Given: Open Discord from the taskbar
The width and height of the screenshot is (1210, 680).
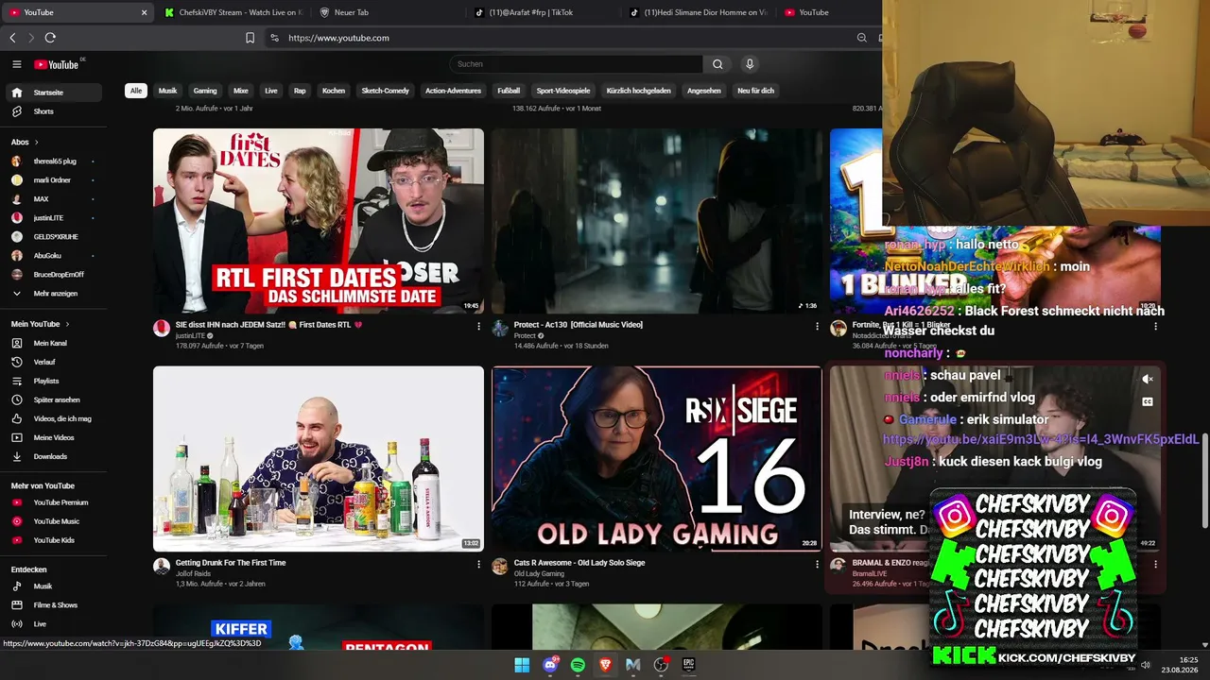Looking at the screenshot, I should [x=550, y=665].
